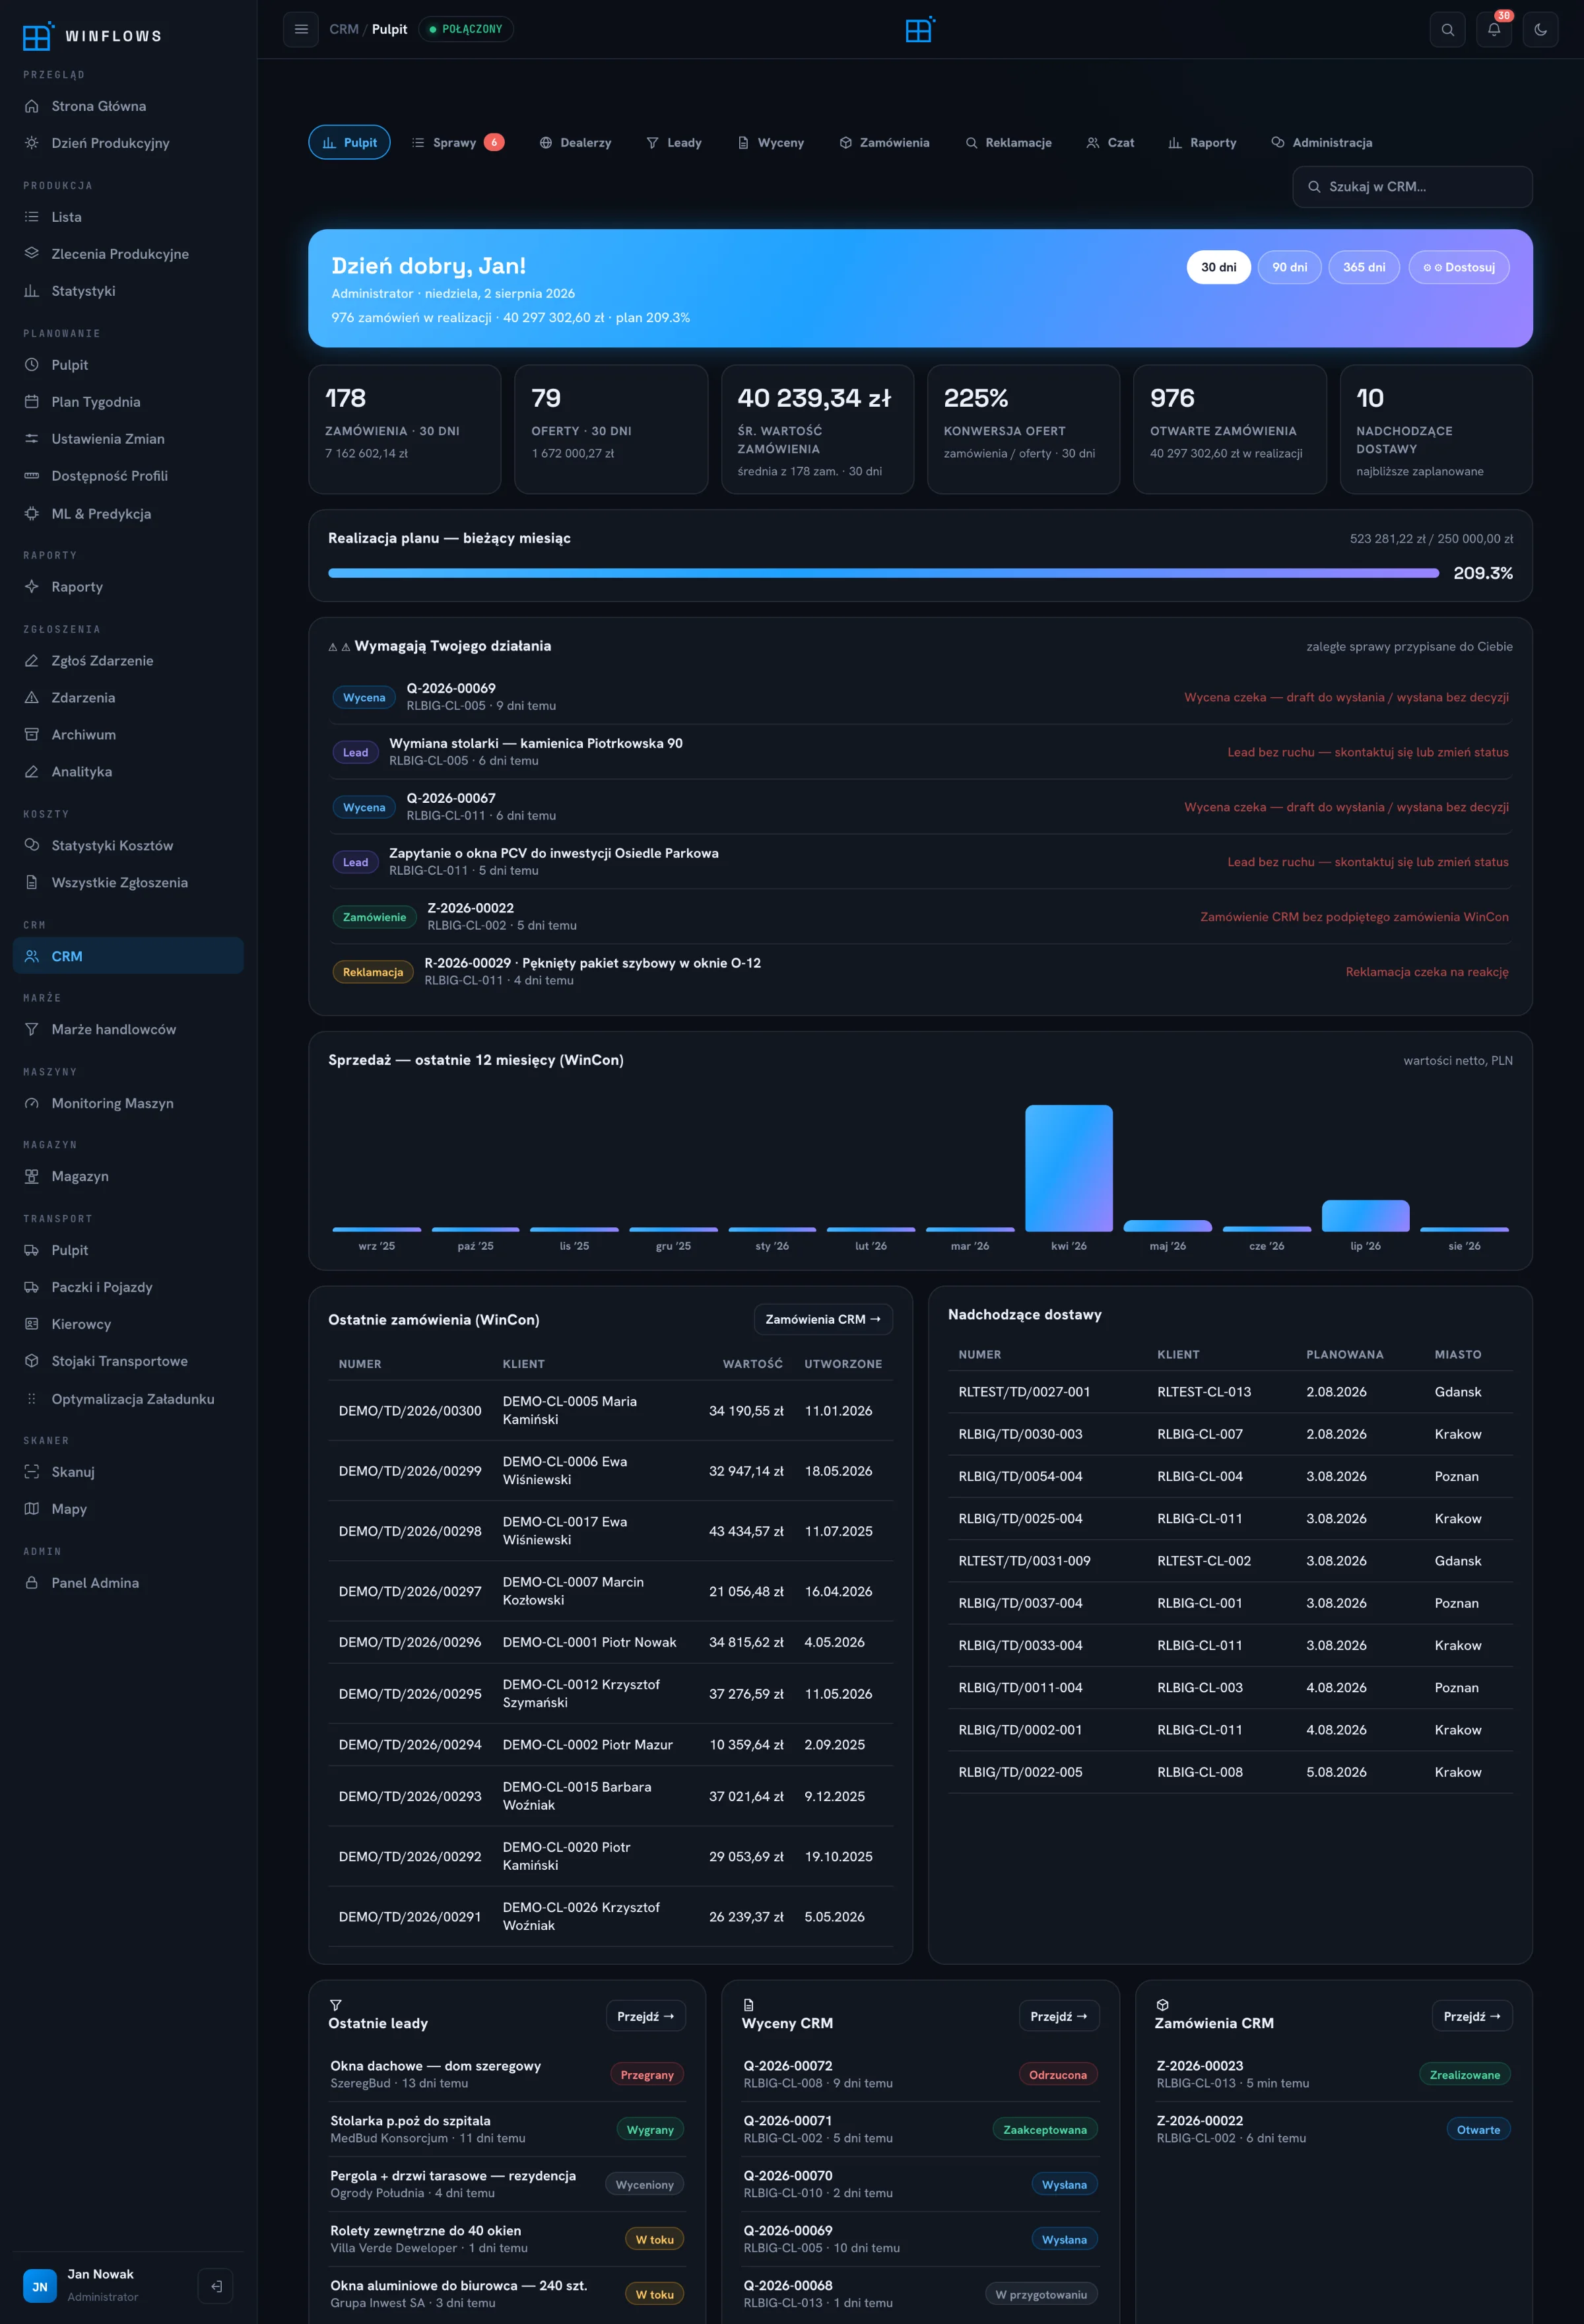This screenshot has width=1584, height=2324.
Task: Go to the Zamówienia tab
Action: [x=884, y=143]
